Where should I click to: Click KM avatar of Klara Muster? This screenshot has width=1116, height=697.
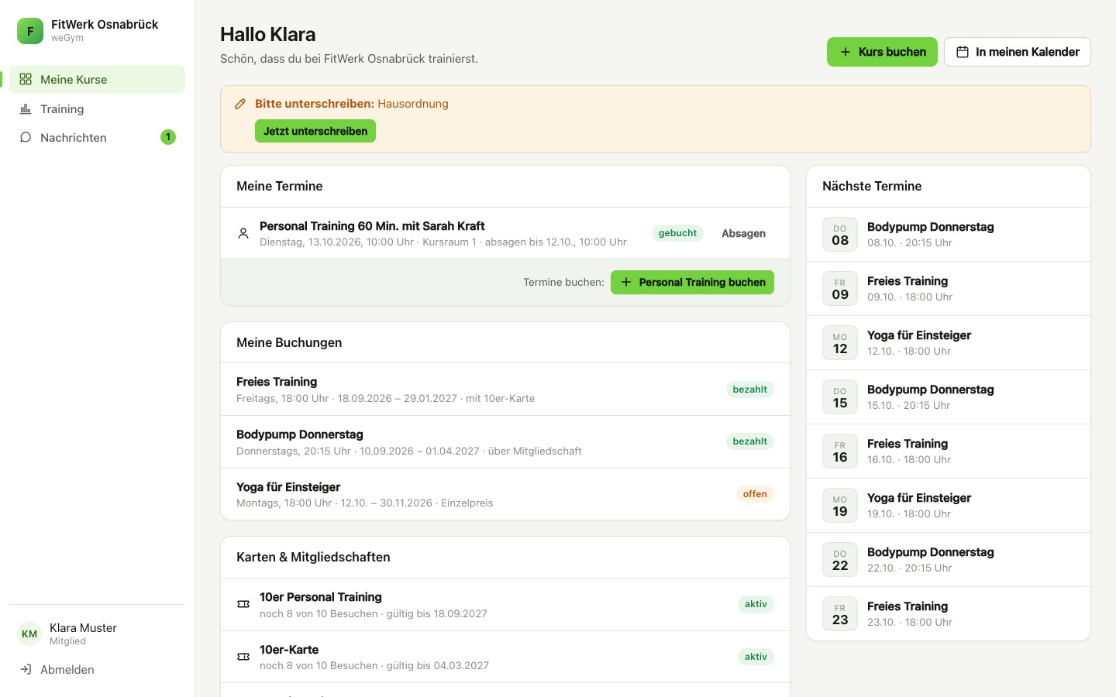click(x=29, y=633)
